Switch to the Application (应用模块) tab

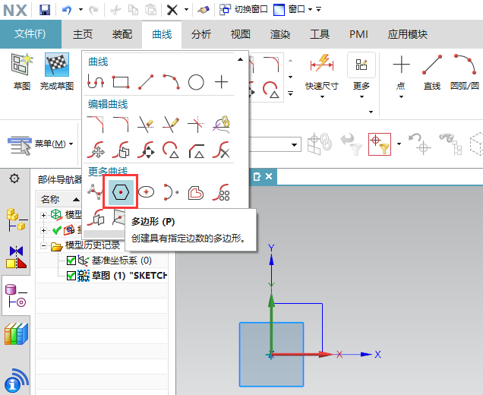click(407, 34)
